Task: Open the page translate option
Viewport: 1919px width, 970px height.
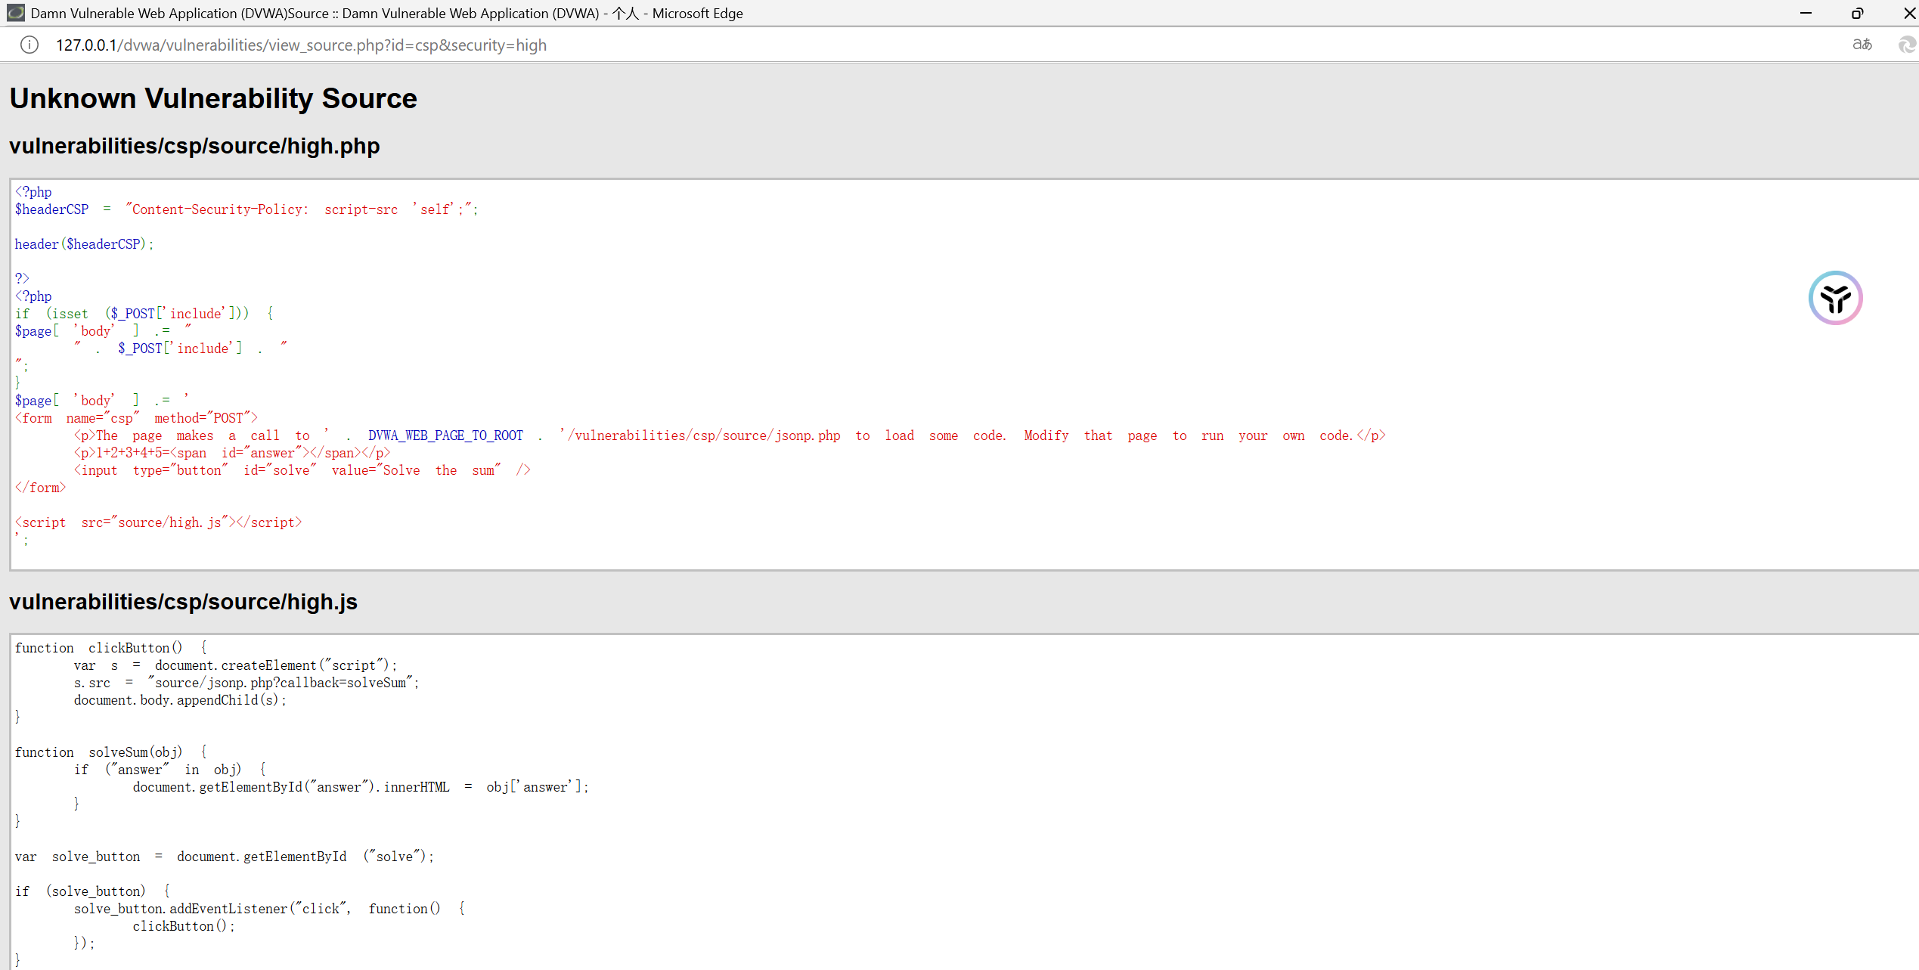Action: pyautogui.click(x=1862, y=45)
